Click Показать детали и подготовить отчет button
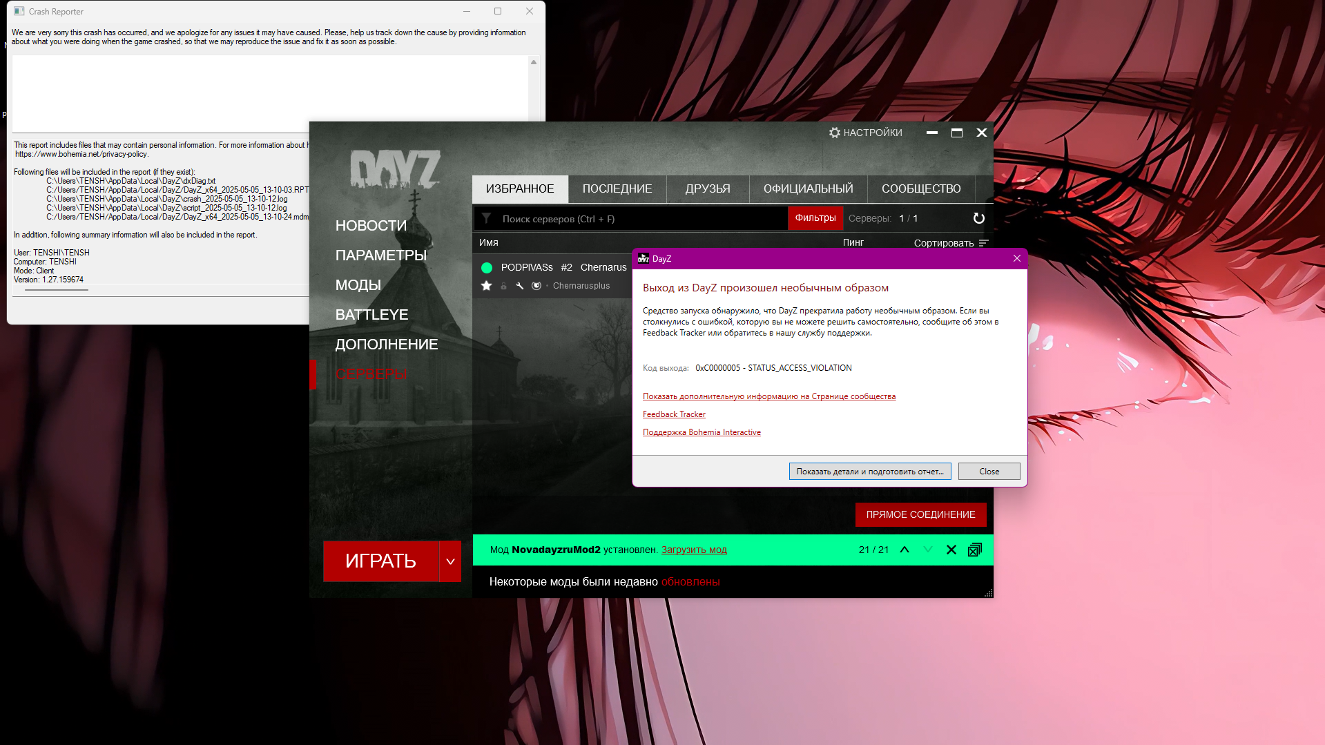This screenshot has height=745, width=1325. 870,472
